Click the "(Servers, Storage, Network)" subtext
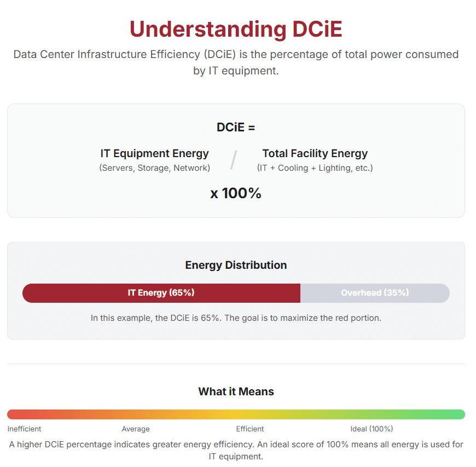Image resolution: width=476 pixels, height=467 pixels. click(x=154, y=168)
